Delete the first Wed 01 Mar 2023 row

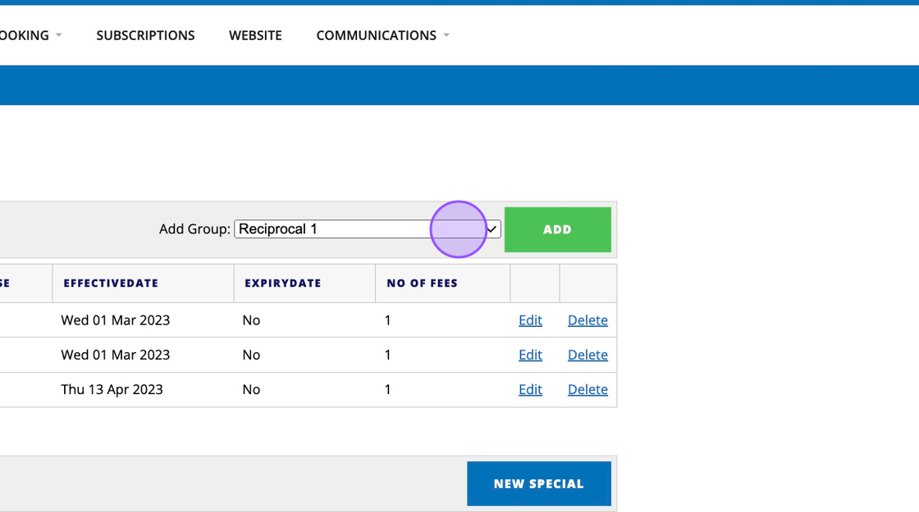(x=588, y=320)
